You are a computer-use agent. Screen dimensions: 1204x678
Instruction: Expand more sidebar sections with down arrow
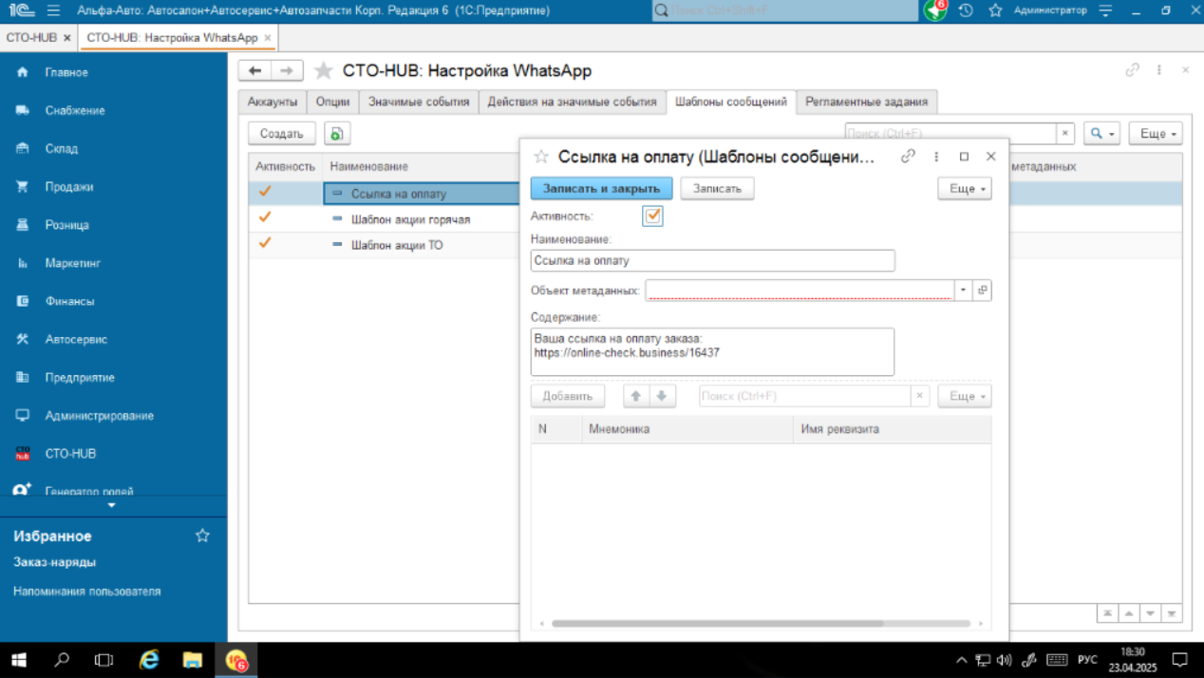112,505
